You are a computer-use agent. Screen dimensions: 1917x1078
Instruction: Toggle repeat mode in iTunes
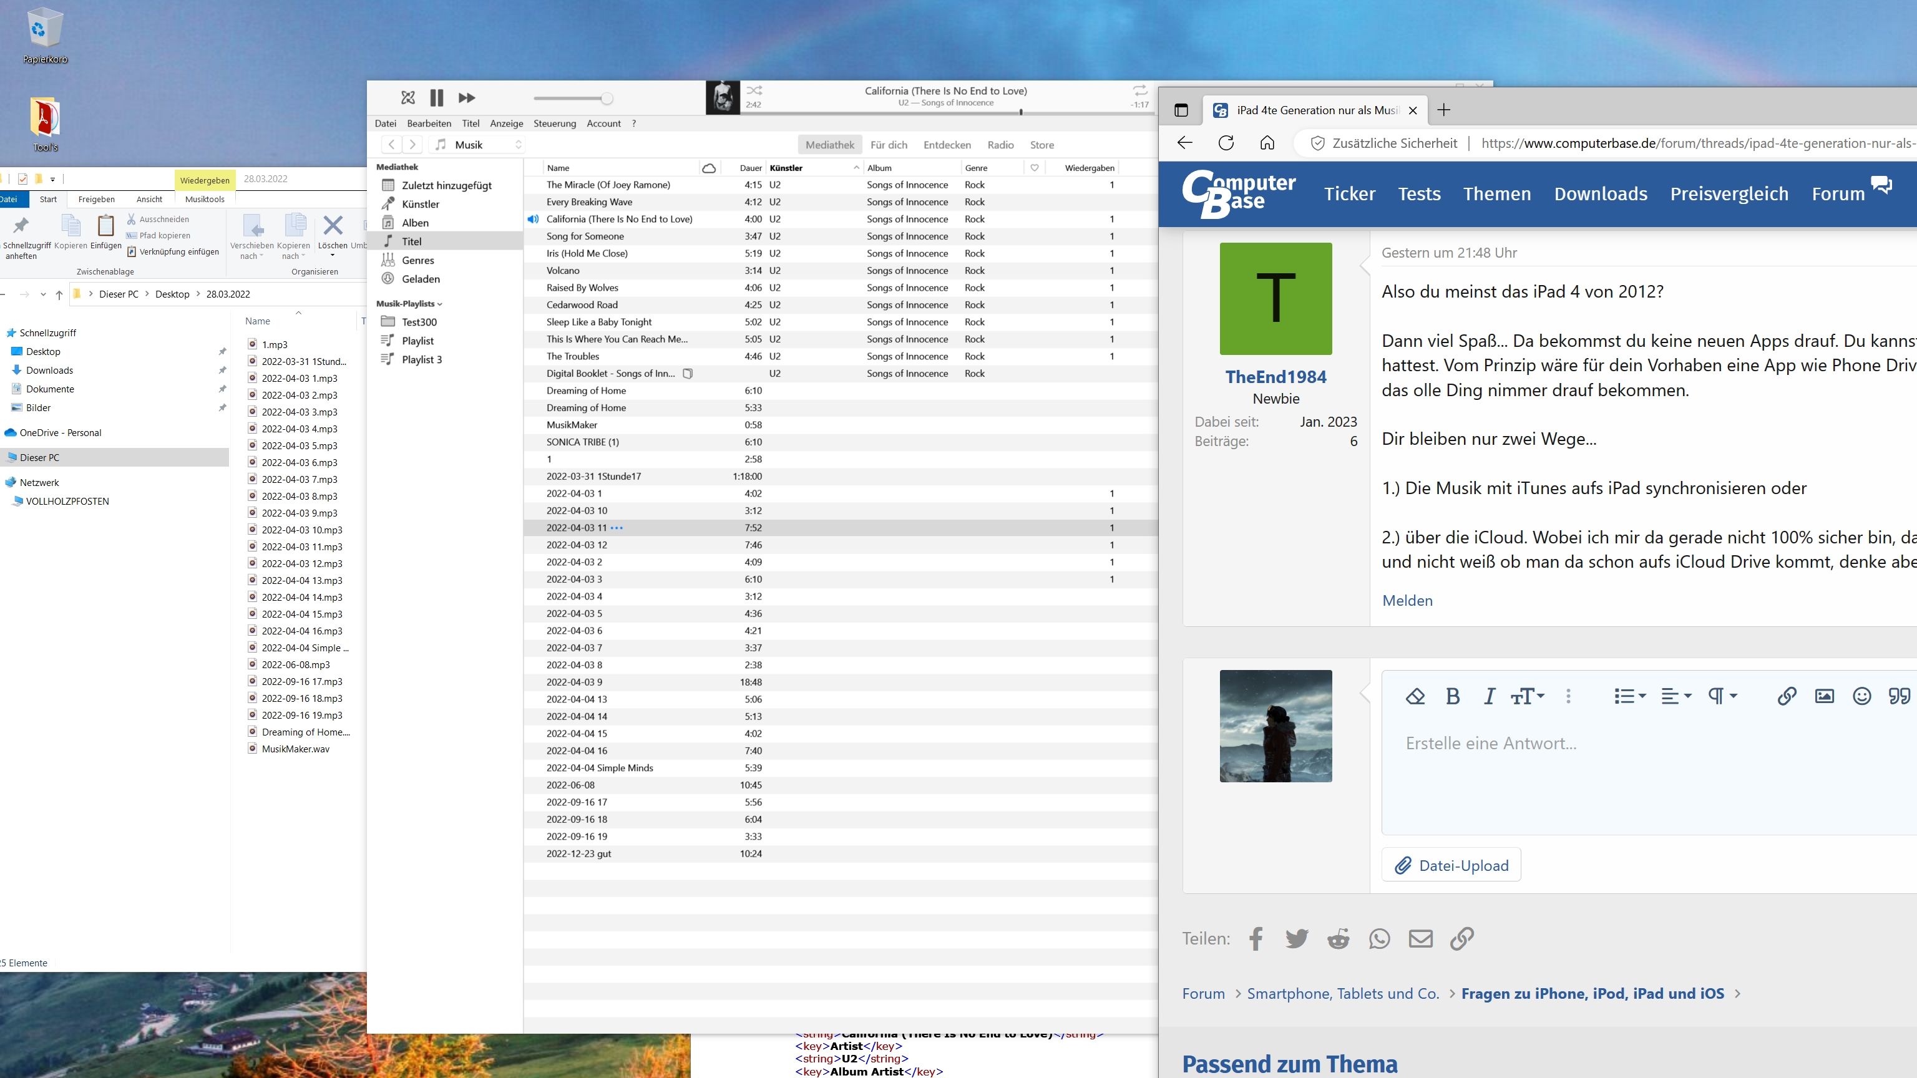pos(1139,90)
